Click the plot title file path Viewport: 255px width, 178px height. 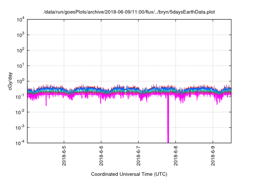coord(129,12)
